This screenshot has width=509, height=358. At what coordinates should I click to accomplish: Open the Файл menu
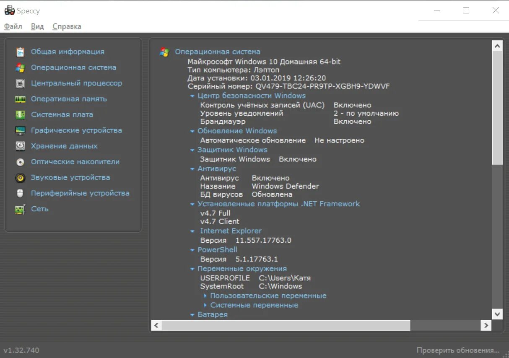[13, 26]
